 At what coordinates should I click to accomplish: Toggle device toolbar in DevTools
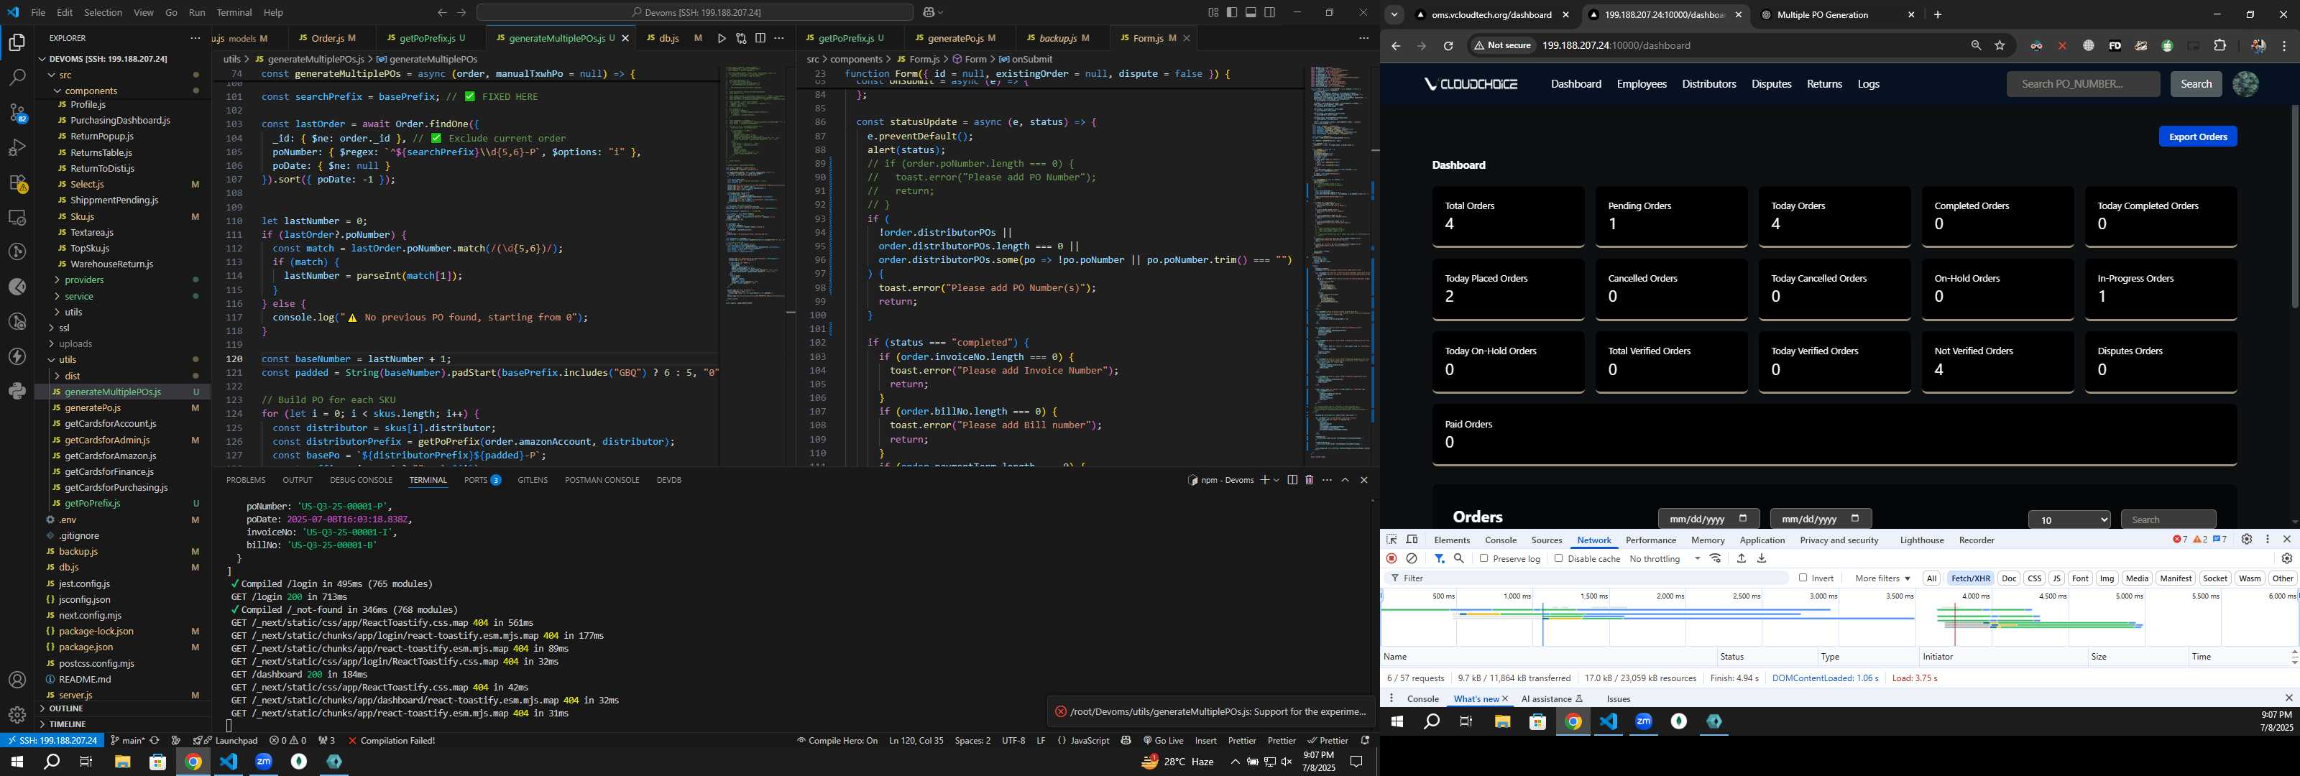[1412, 540]
